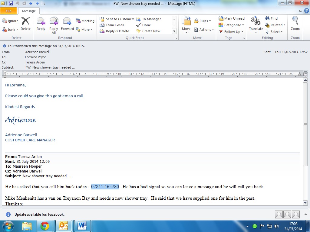Go to Next Item arrow in title bar
This screenshot has height=232, width=310.
(37, 3)
